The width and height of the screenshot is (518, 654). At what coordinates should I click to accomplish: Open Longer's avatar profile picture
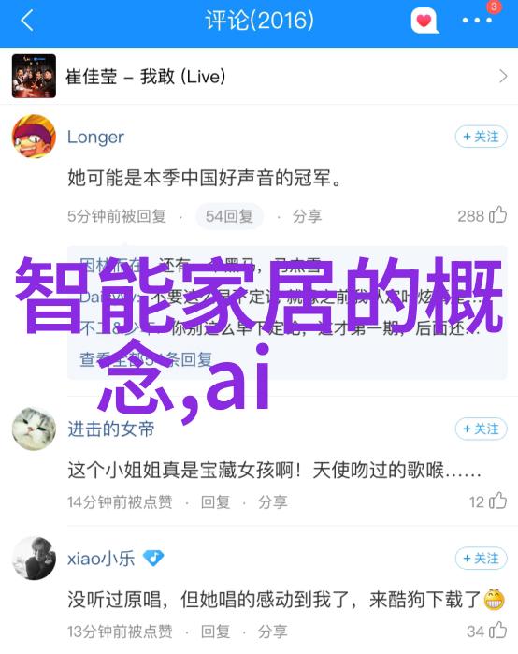34,137
